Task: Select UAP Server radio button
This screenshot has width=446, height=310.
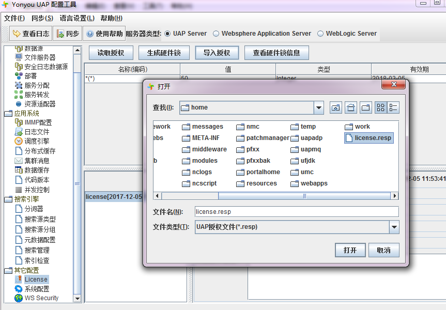Action: (168, 34)
